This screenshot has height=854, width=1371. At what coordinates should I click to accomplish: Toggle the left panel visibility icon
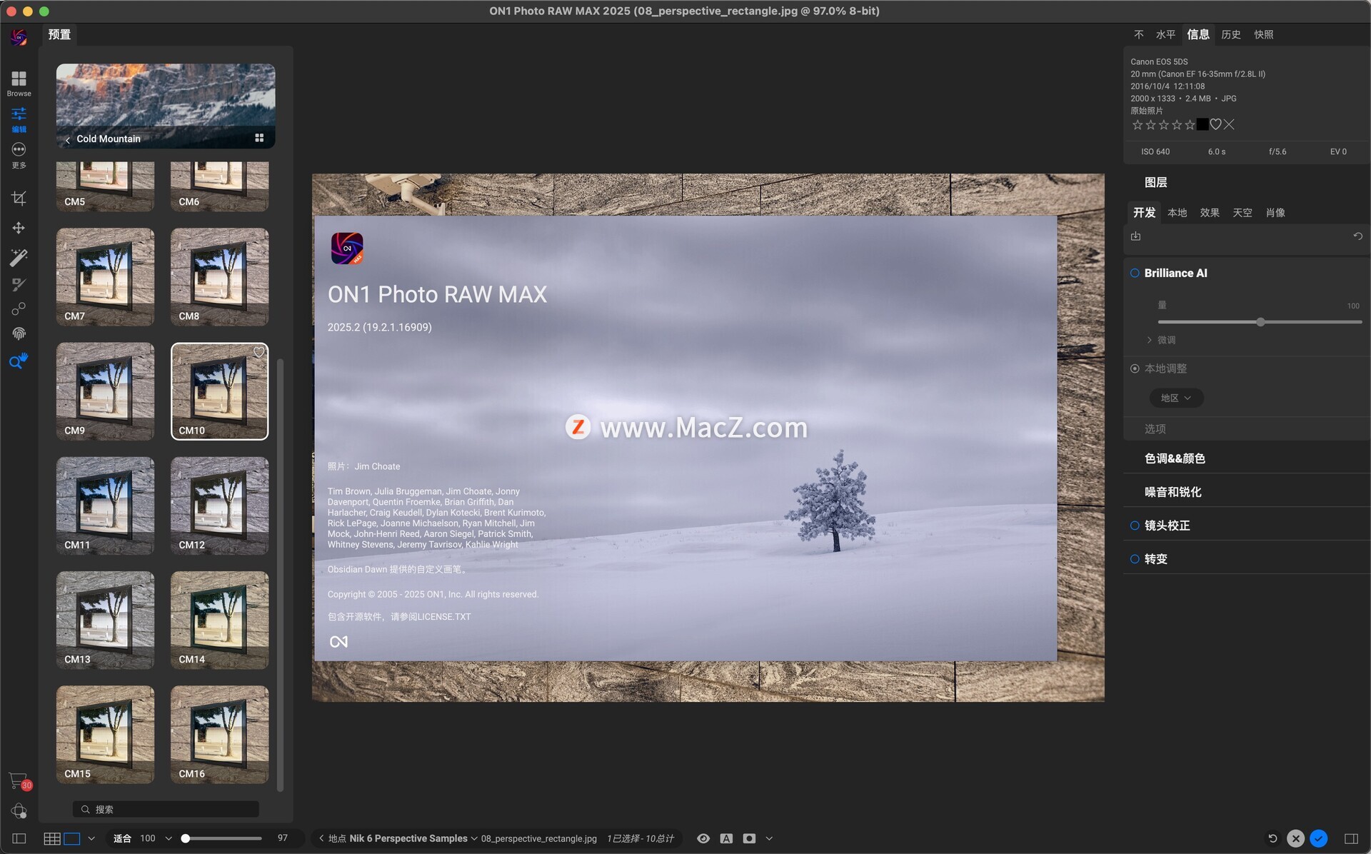tap(19, 838)
